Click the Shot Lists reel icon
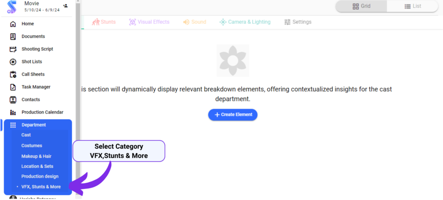This screenshot has height=200, width=443. [x=13, y=62]
